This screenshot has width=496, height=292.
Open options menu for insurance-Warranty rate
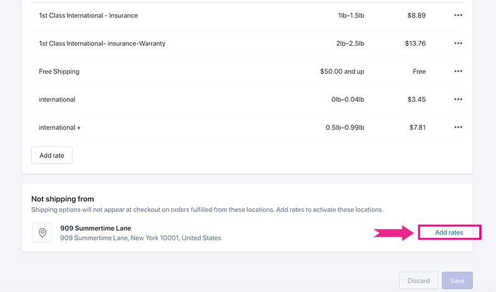pyautogui.click(x=458, y=43)
